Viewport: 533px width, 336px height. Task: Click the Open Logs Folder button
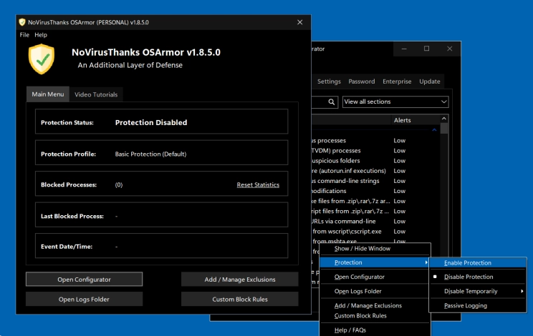click(x=84, y=300)
